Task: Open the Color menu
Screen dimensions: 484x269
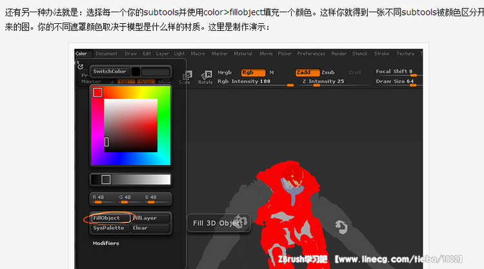Action: pyautogui.click(x=81, y=54)
